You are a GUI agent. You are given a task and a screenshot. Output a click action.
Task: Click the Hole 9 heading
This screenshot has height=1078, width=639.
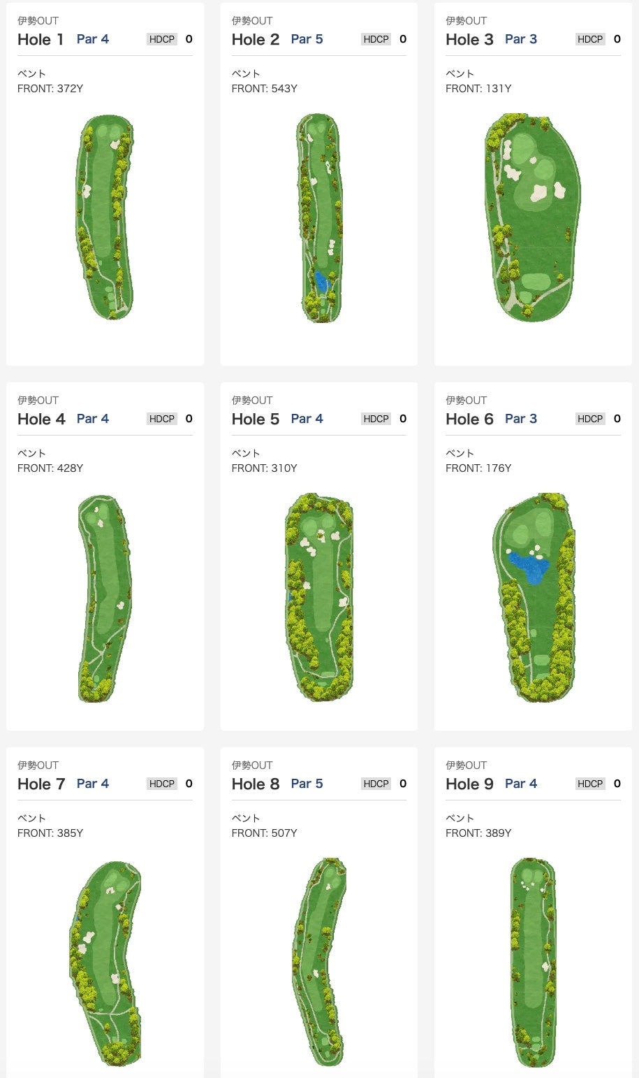click(x=469, y=784)
